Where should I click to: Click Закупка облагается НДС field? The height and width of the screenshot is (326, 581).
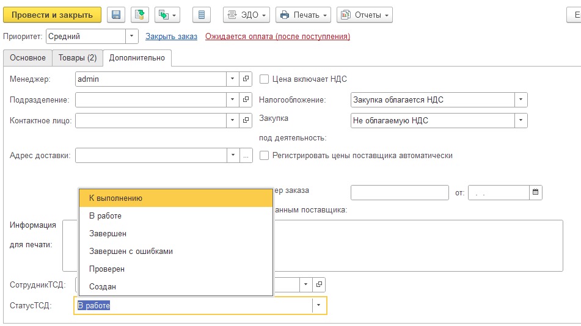(433, 100)
